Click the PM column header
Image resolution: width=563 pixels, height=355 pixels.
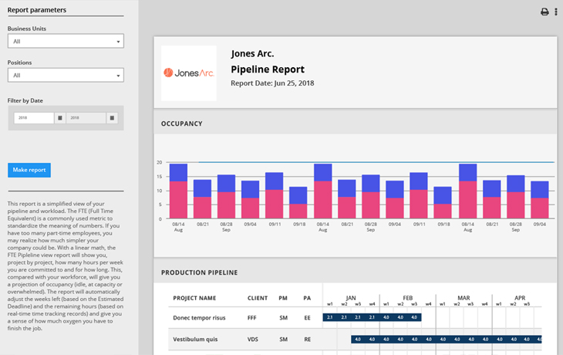(x=283, y=298)
